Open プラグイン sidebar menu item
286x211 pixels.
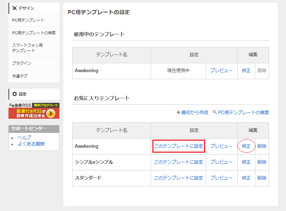point(22,63)
